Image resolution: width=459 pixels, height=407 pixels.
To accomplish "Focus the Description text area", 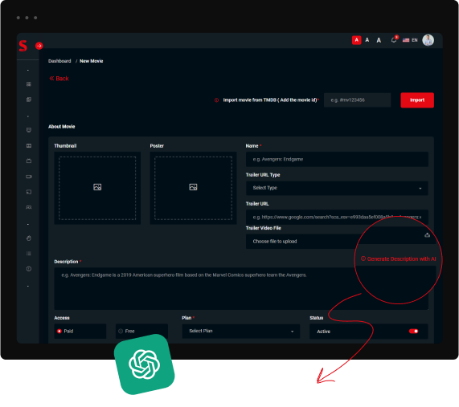I will point(241,288).
